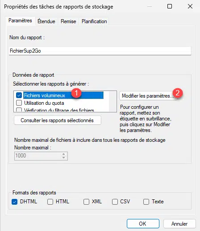Screen dimensions: 200x231
Task: Uncheck the Fichiers volumineux checkbox
Action: [x=19, y=95]
